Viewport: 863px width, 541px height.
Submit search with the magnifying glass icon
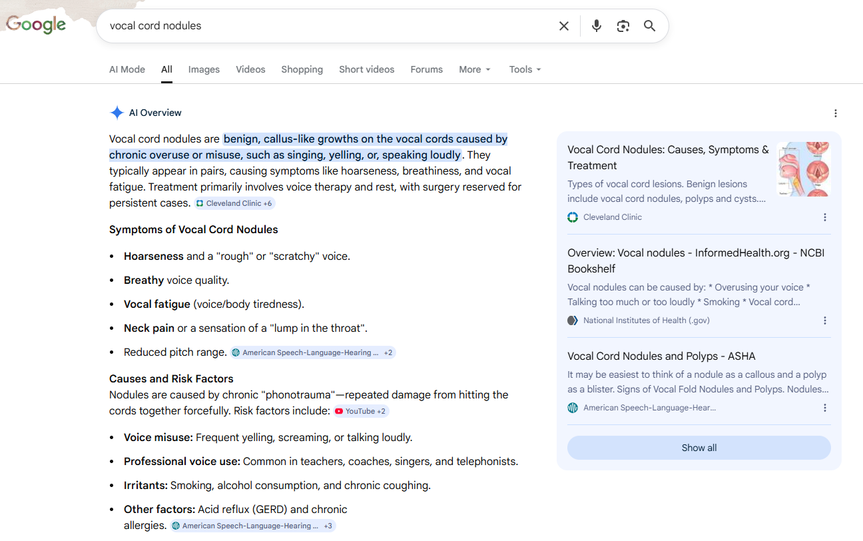[x=650, y=26]
